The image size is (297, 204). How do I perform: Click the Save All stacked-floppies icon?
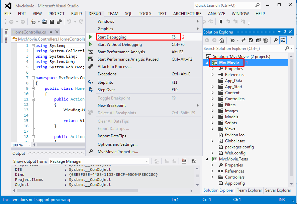[x=59, y=22]
